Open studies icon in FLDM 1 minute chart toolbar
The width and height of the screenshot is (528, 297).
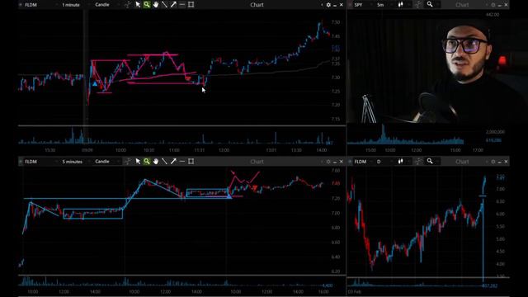128,5
